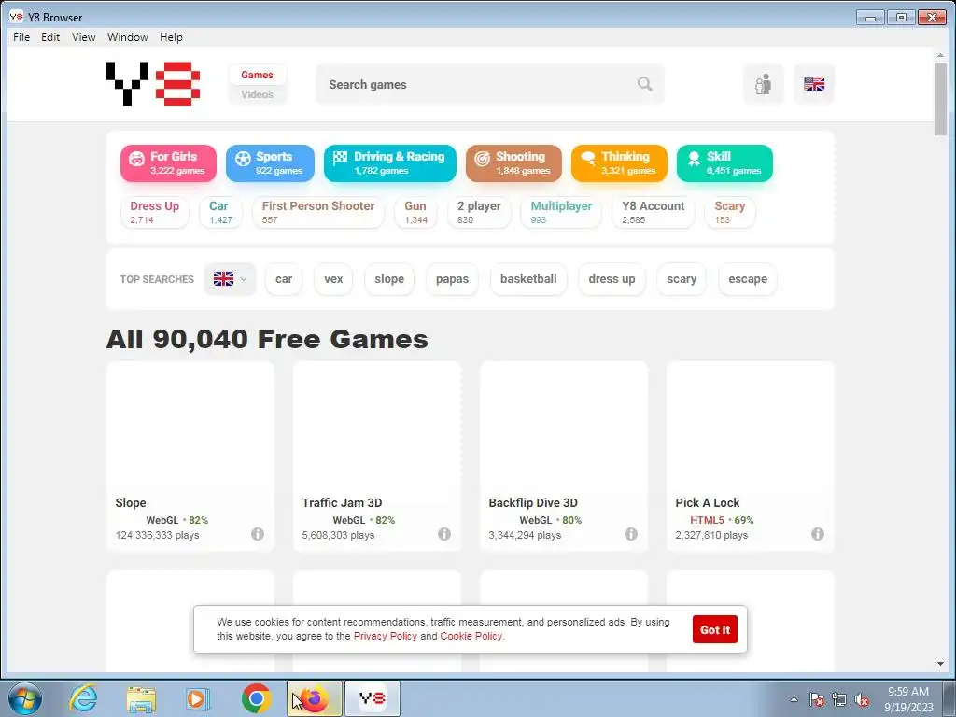Open info for Traffic Jam 3D
The width and height of the screenshot is (956, 717).
point(444,534)
